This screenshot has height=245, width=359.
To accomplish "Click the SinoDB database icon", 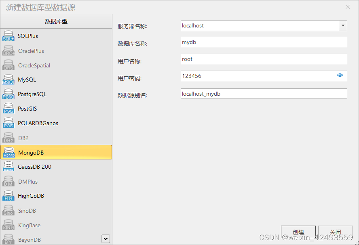I will (x=8, y=210).
